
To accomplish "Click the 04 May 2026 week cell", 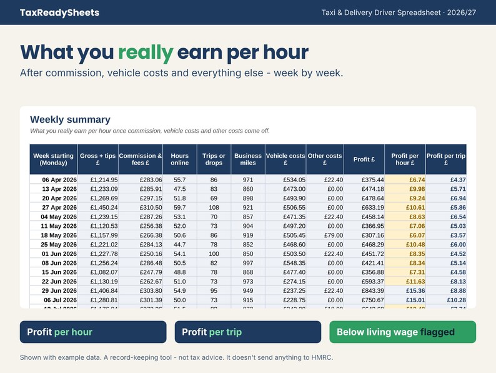I will (54, 217).
